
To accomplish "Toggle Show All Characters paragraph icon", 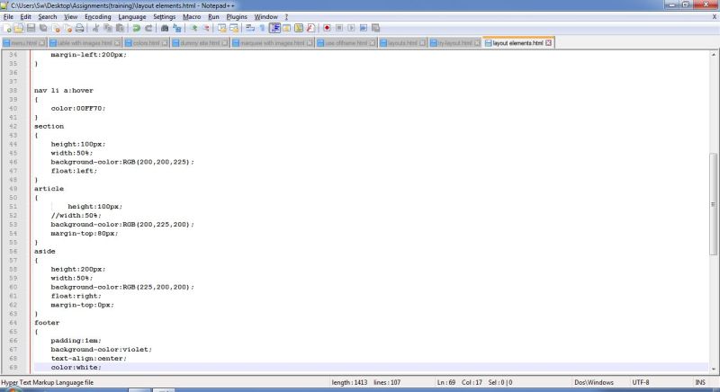I will 262,28.
